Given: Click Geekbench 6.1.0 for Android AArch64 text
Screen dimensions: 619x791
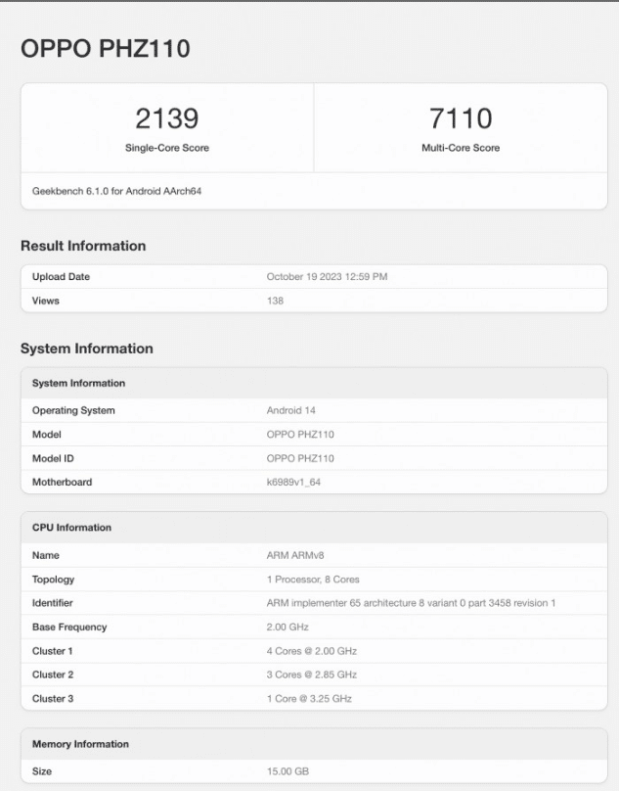Looking at the screenshot, I should (x=117, y=191).
